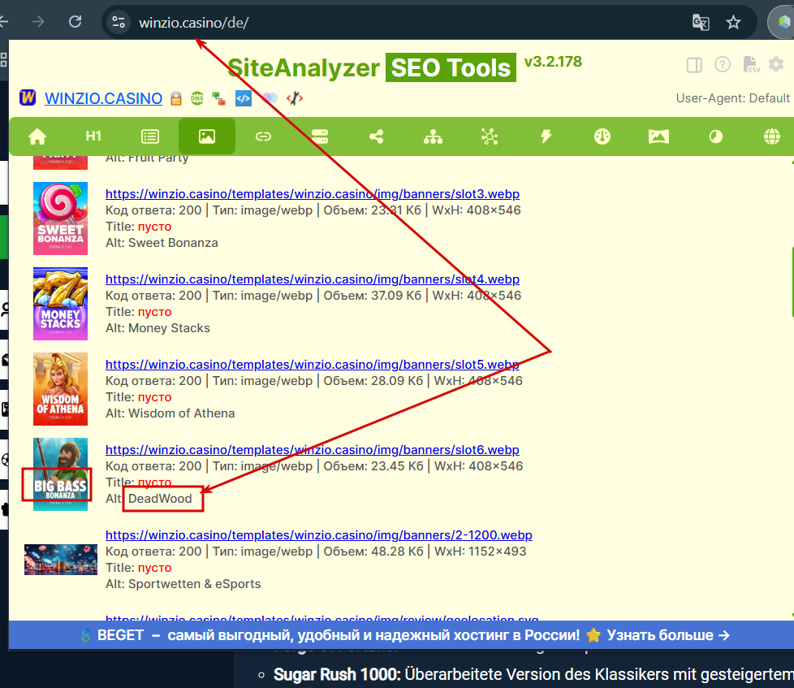Click the Money Stacks thumbnail
The width and height of the screenshot is (794, 688).
click(x=60, y=304)
